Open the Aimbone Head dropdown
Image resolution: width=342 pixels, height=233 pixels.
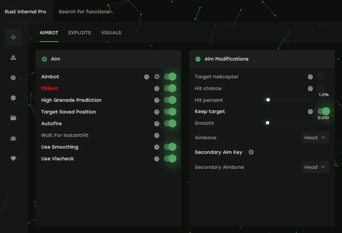(x=315, y=138)
